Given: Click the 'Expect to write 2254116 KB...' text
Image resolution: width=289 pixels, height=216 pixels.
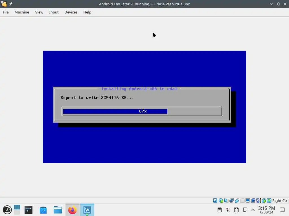Looking at the screenshot, I should click(97, 98).
